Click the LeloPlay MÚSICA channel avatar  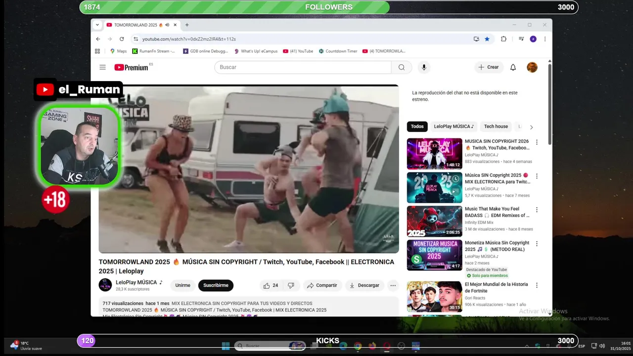(105, 285)
